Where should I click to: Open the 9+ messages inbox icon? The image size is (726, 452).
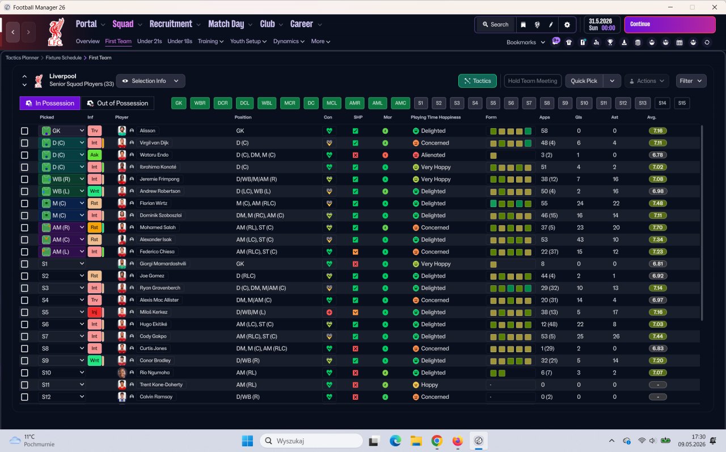(556, 41)
